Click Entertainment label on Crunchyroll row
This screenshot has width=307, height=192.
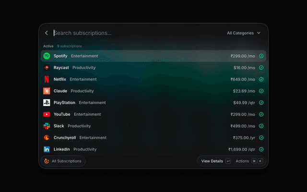tap(93, 138)
